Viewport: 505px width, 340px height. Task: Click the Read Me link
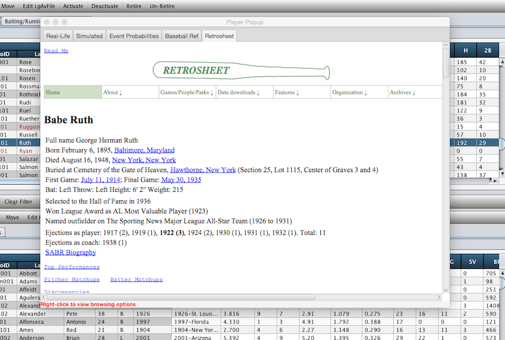pyautogui.click(x=56, y=51)
